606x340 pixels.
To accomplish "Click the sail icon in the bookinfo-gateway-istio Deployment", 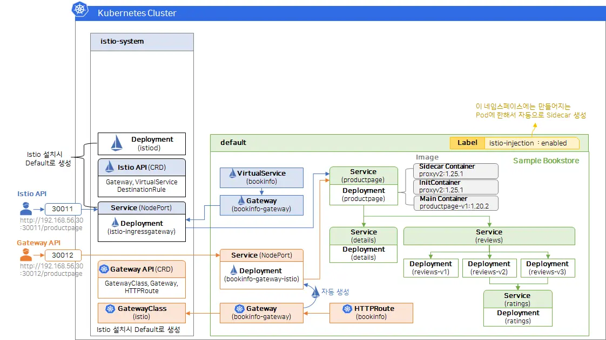I will click(234, 270).
